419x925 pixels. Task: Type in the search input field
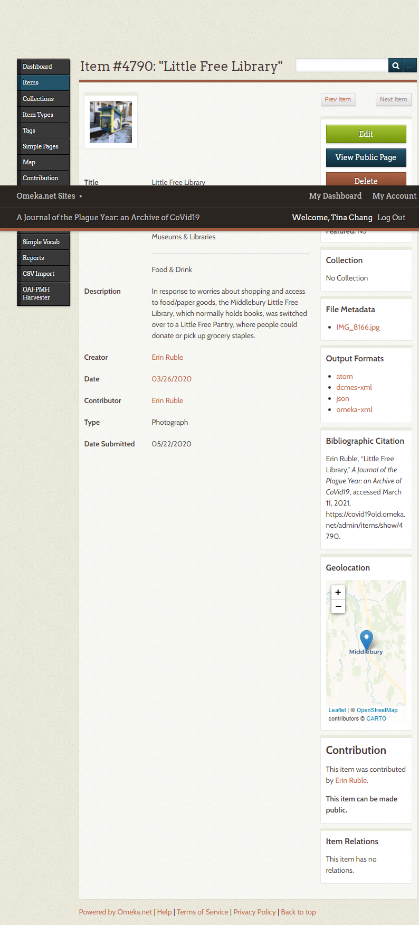[341, 66]
